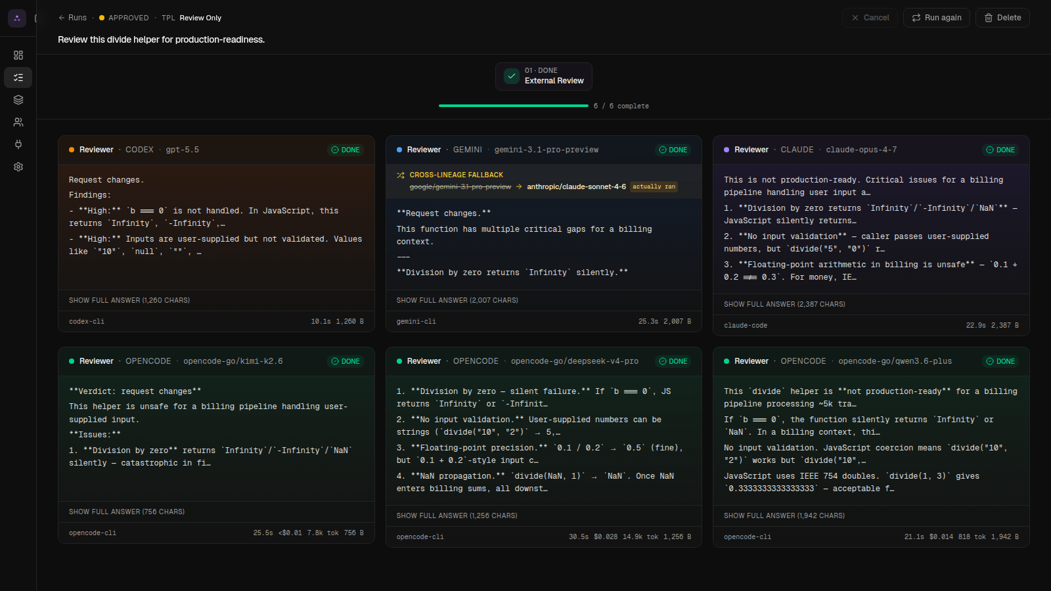Show full answer for Gemini (2,007 chars)

click(457, 300)
